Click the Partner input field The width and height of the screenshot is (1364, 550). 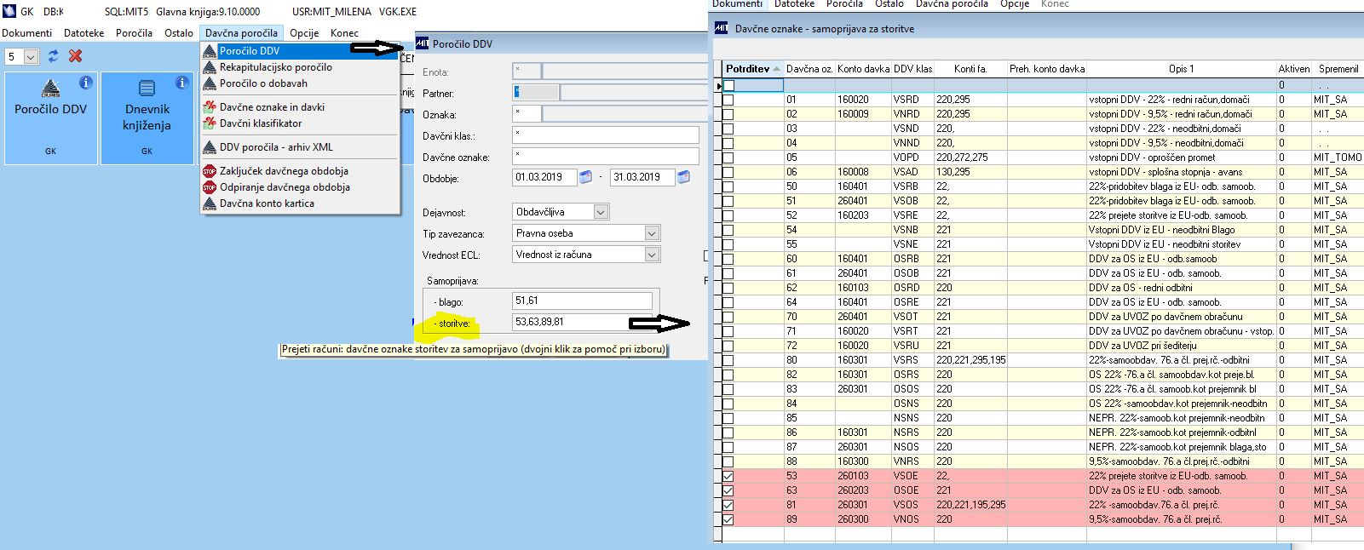coord(536,93)
